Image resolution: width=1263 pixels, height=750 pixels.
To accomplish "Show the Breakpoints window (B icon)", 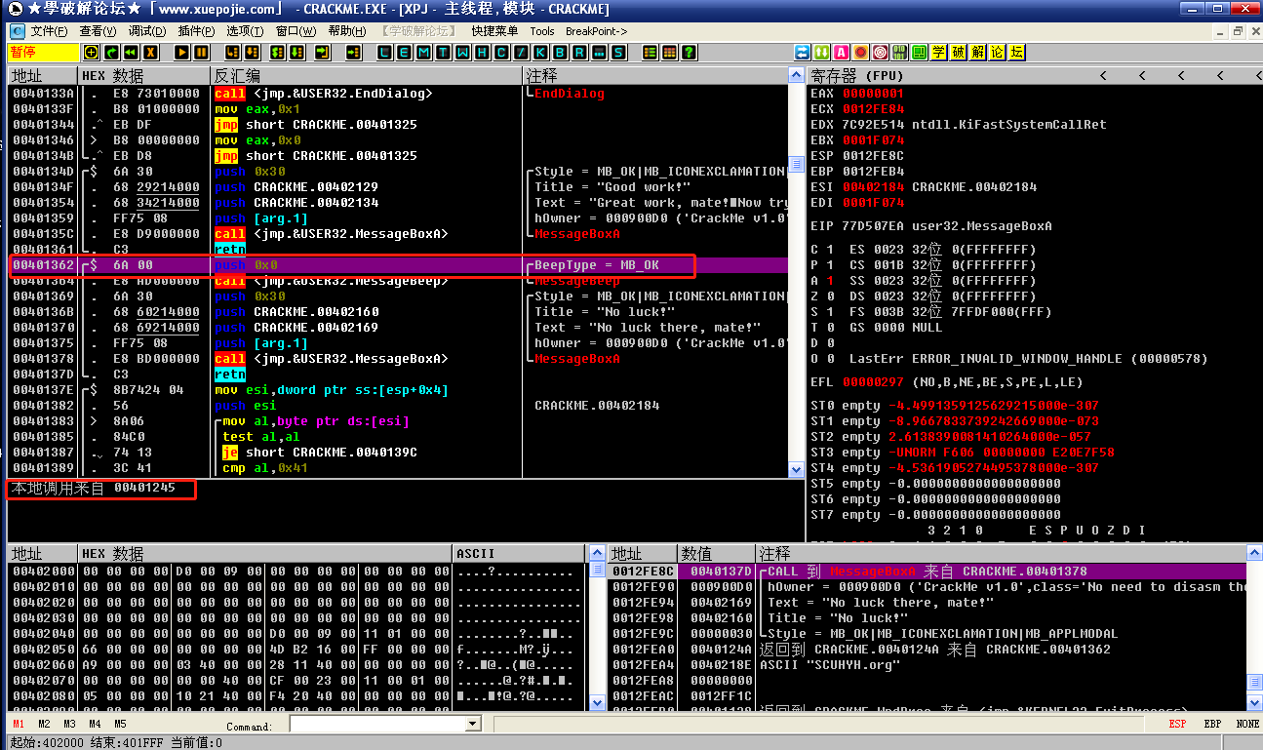I will 560,52.
